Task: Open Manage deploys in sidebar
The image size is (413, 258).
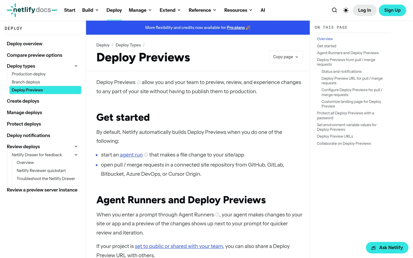Action: tap(25, 112)
